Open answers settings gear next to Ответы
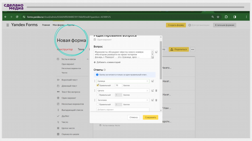The height and width of the screenshot is (141, 252). click(x=104, y=70)
